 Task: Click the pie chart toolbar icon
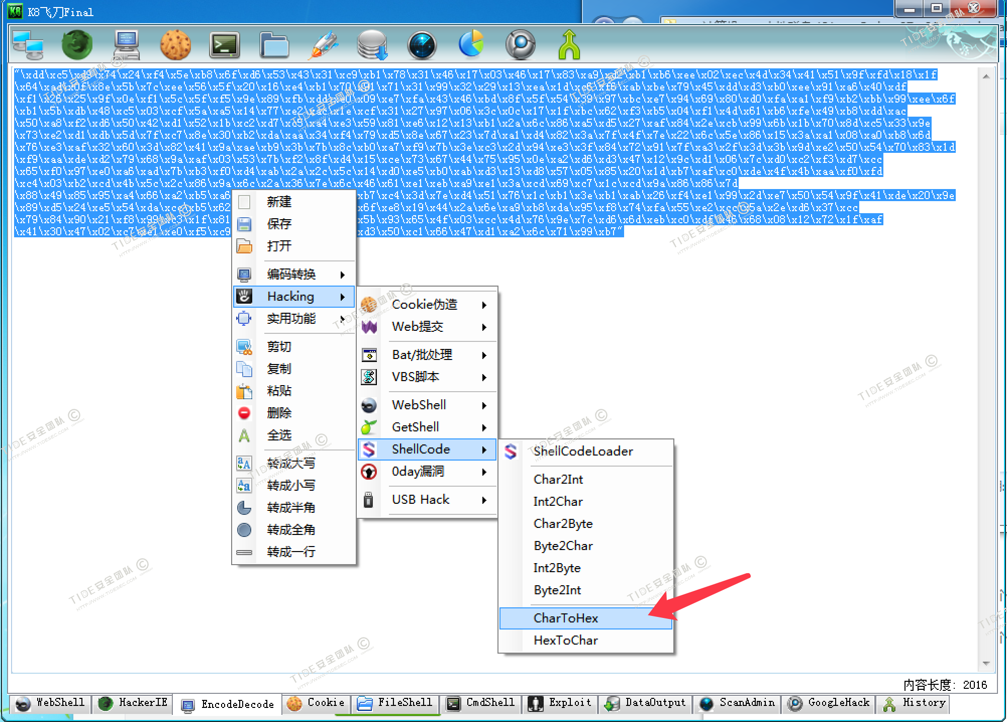tap(471, 45)
